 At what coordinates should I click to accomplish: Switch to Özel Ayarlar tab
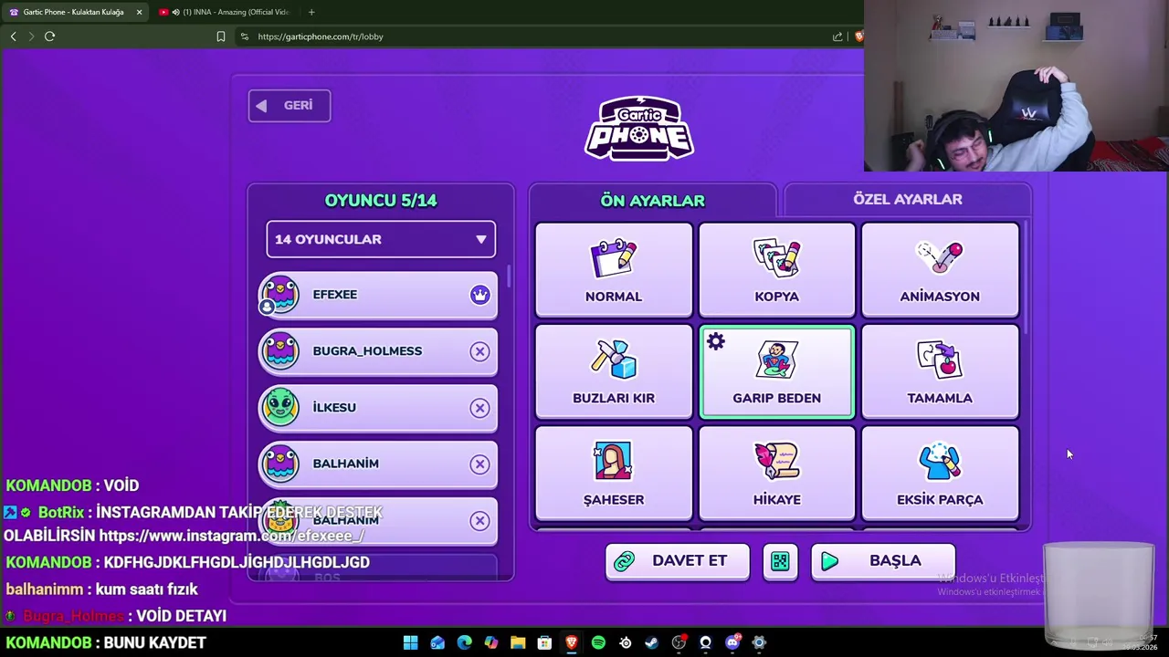908,199
